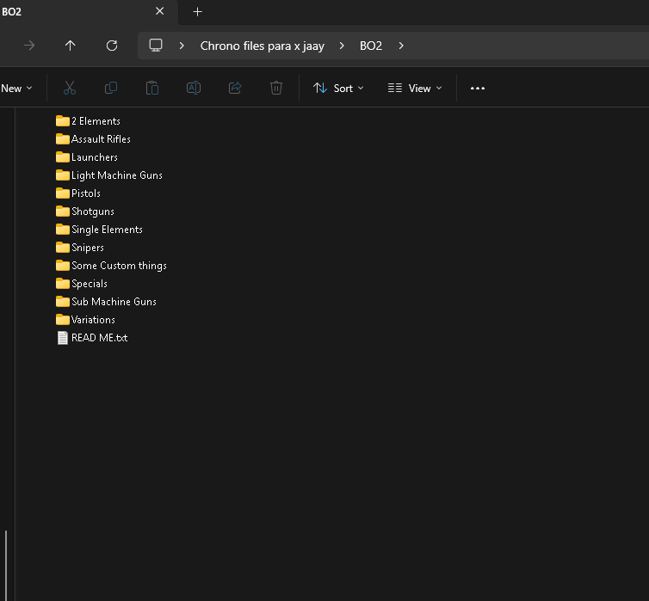Open the Sort dropdown menu
The image size is (649, 601).
tap(338, 88)
